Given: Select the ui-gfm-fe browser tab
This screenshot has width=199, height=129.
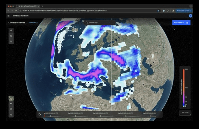Looking at the screenshot, I should (28, 6).
